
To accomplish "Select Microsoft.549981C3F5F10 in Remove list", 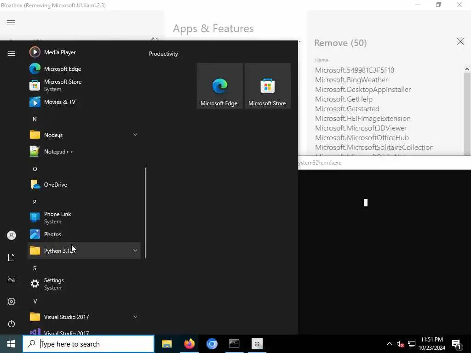I will pos(355,70).
